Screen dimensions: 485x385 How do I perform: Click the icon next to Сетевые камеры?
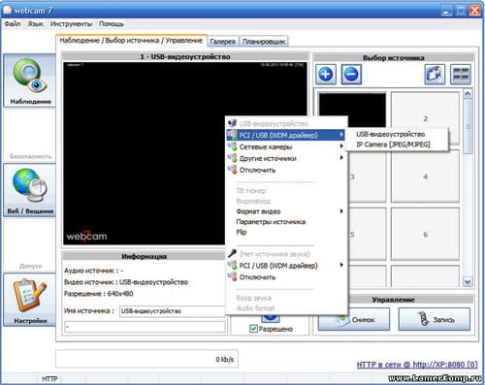tap(232, 146)
